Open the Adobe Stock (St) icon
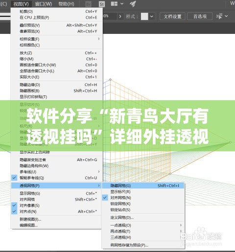The height and width of the screenshot is (252, 235). point(102,4)
